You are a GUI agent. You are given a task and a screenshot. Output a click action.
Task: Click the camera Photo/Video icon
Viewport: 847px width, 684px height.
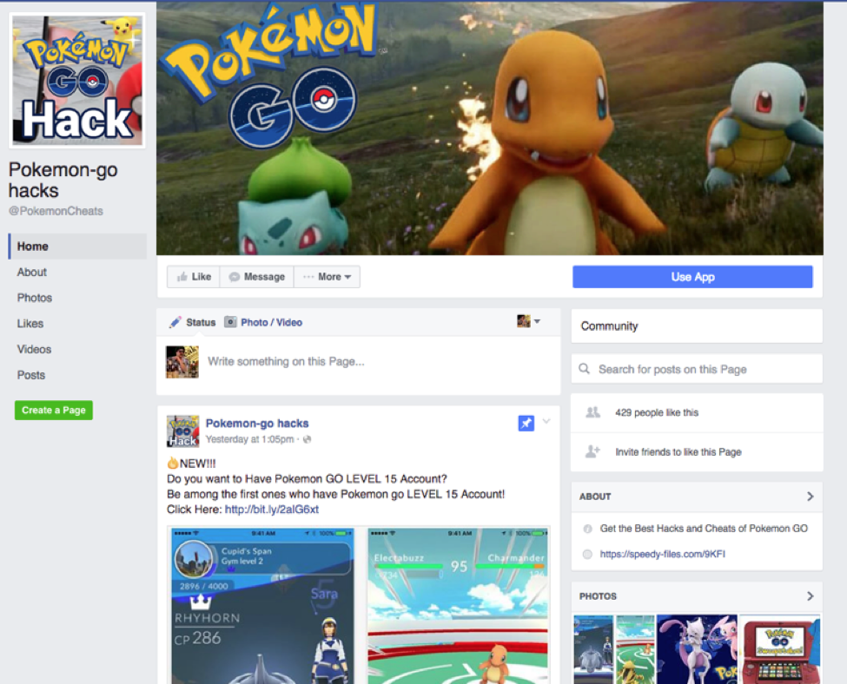click(231, 322)
